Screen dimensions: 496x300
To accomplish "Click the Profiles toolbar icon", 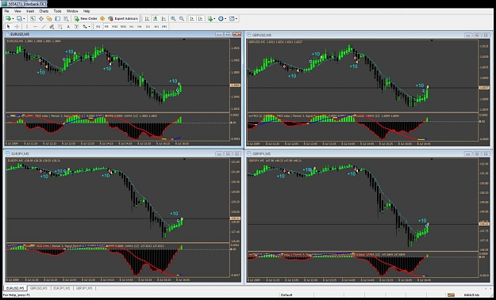I will tap(19, 19).
